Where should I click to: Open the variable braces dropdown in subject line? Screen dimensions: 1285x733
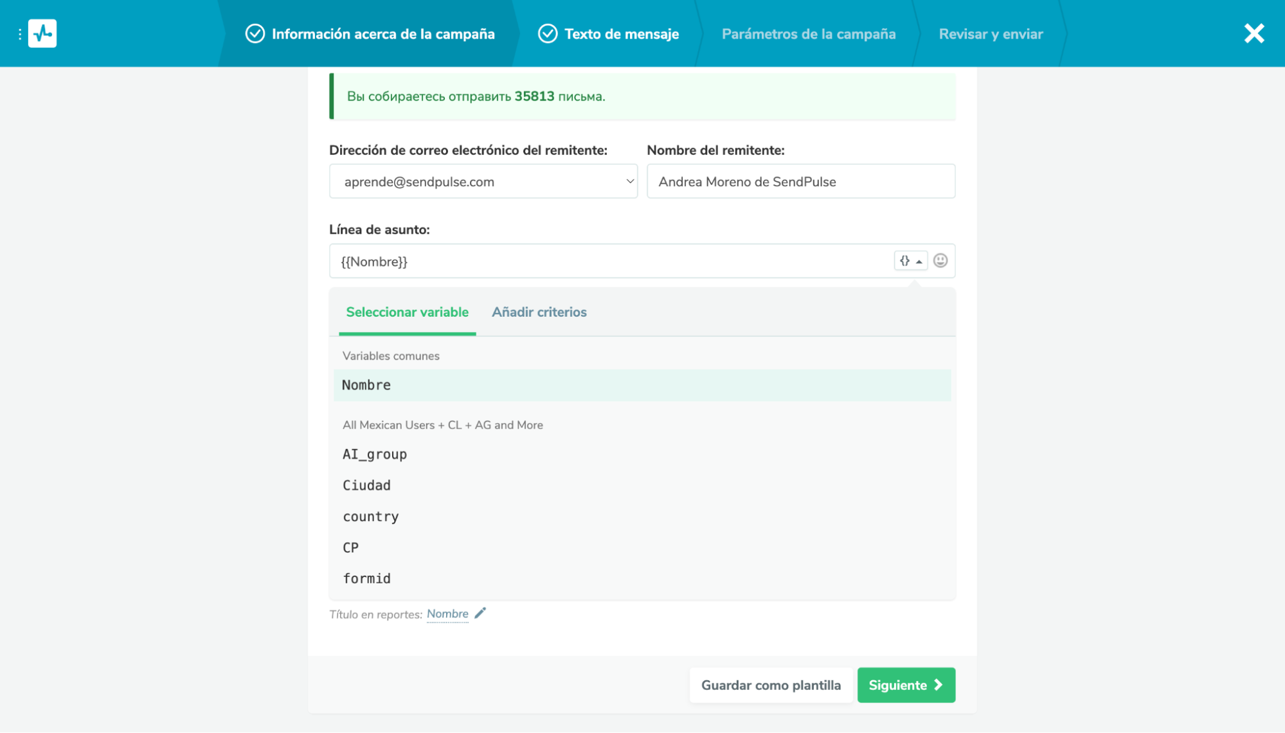tap(910, 261)
